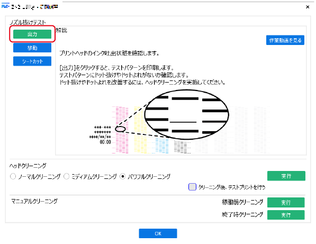Viewport: 316px width, 244px height.
Task: Click the green 出力 button
Action: tap(32, 34)
